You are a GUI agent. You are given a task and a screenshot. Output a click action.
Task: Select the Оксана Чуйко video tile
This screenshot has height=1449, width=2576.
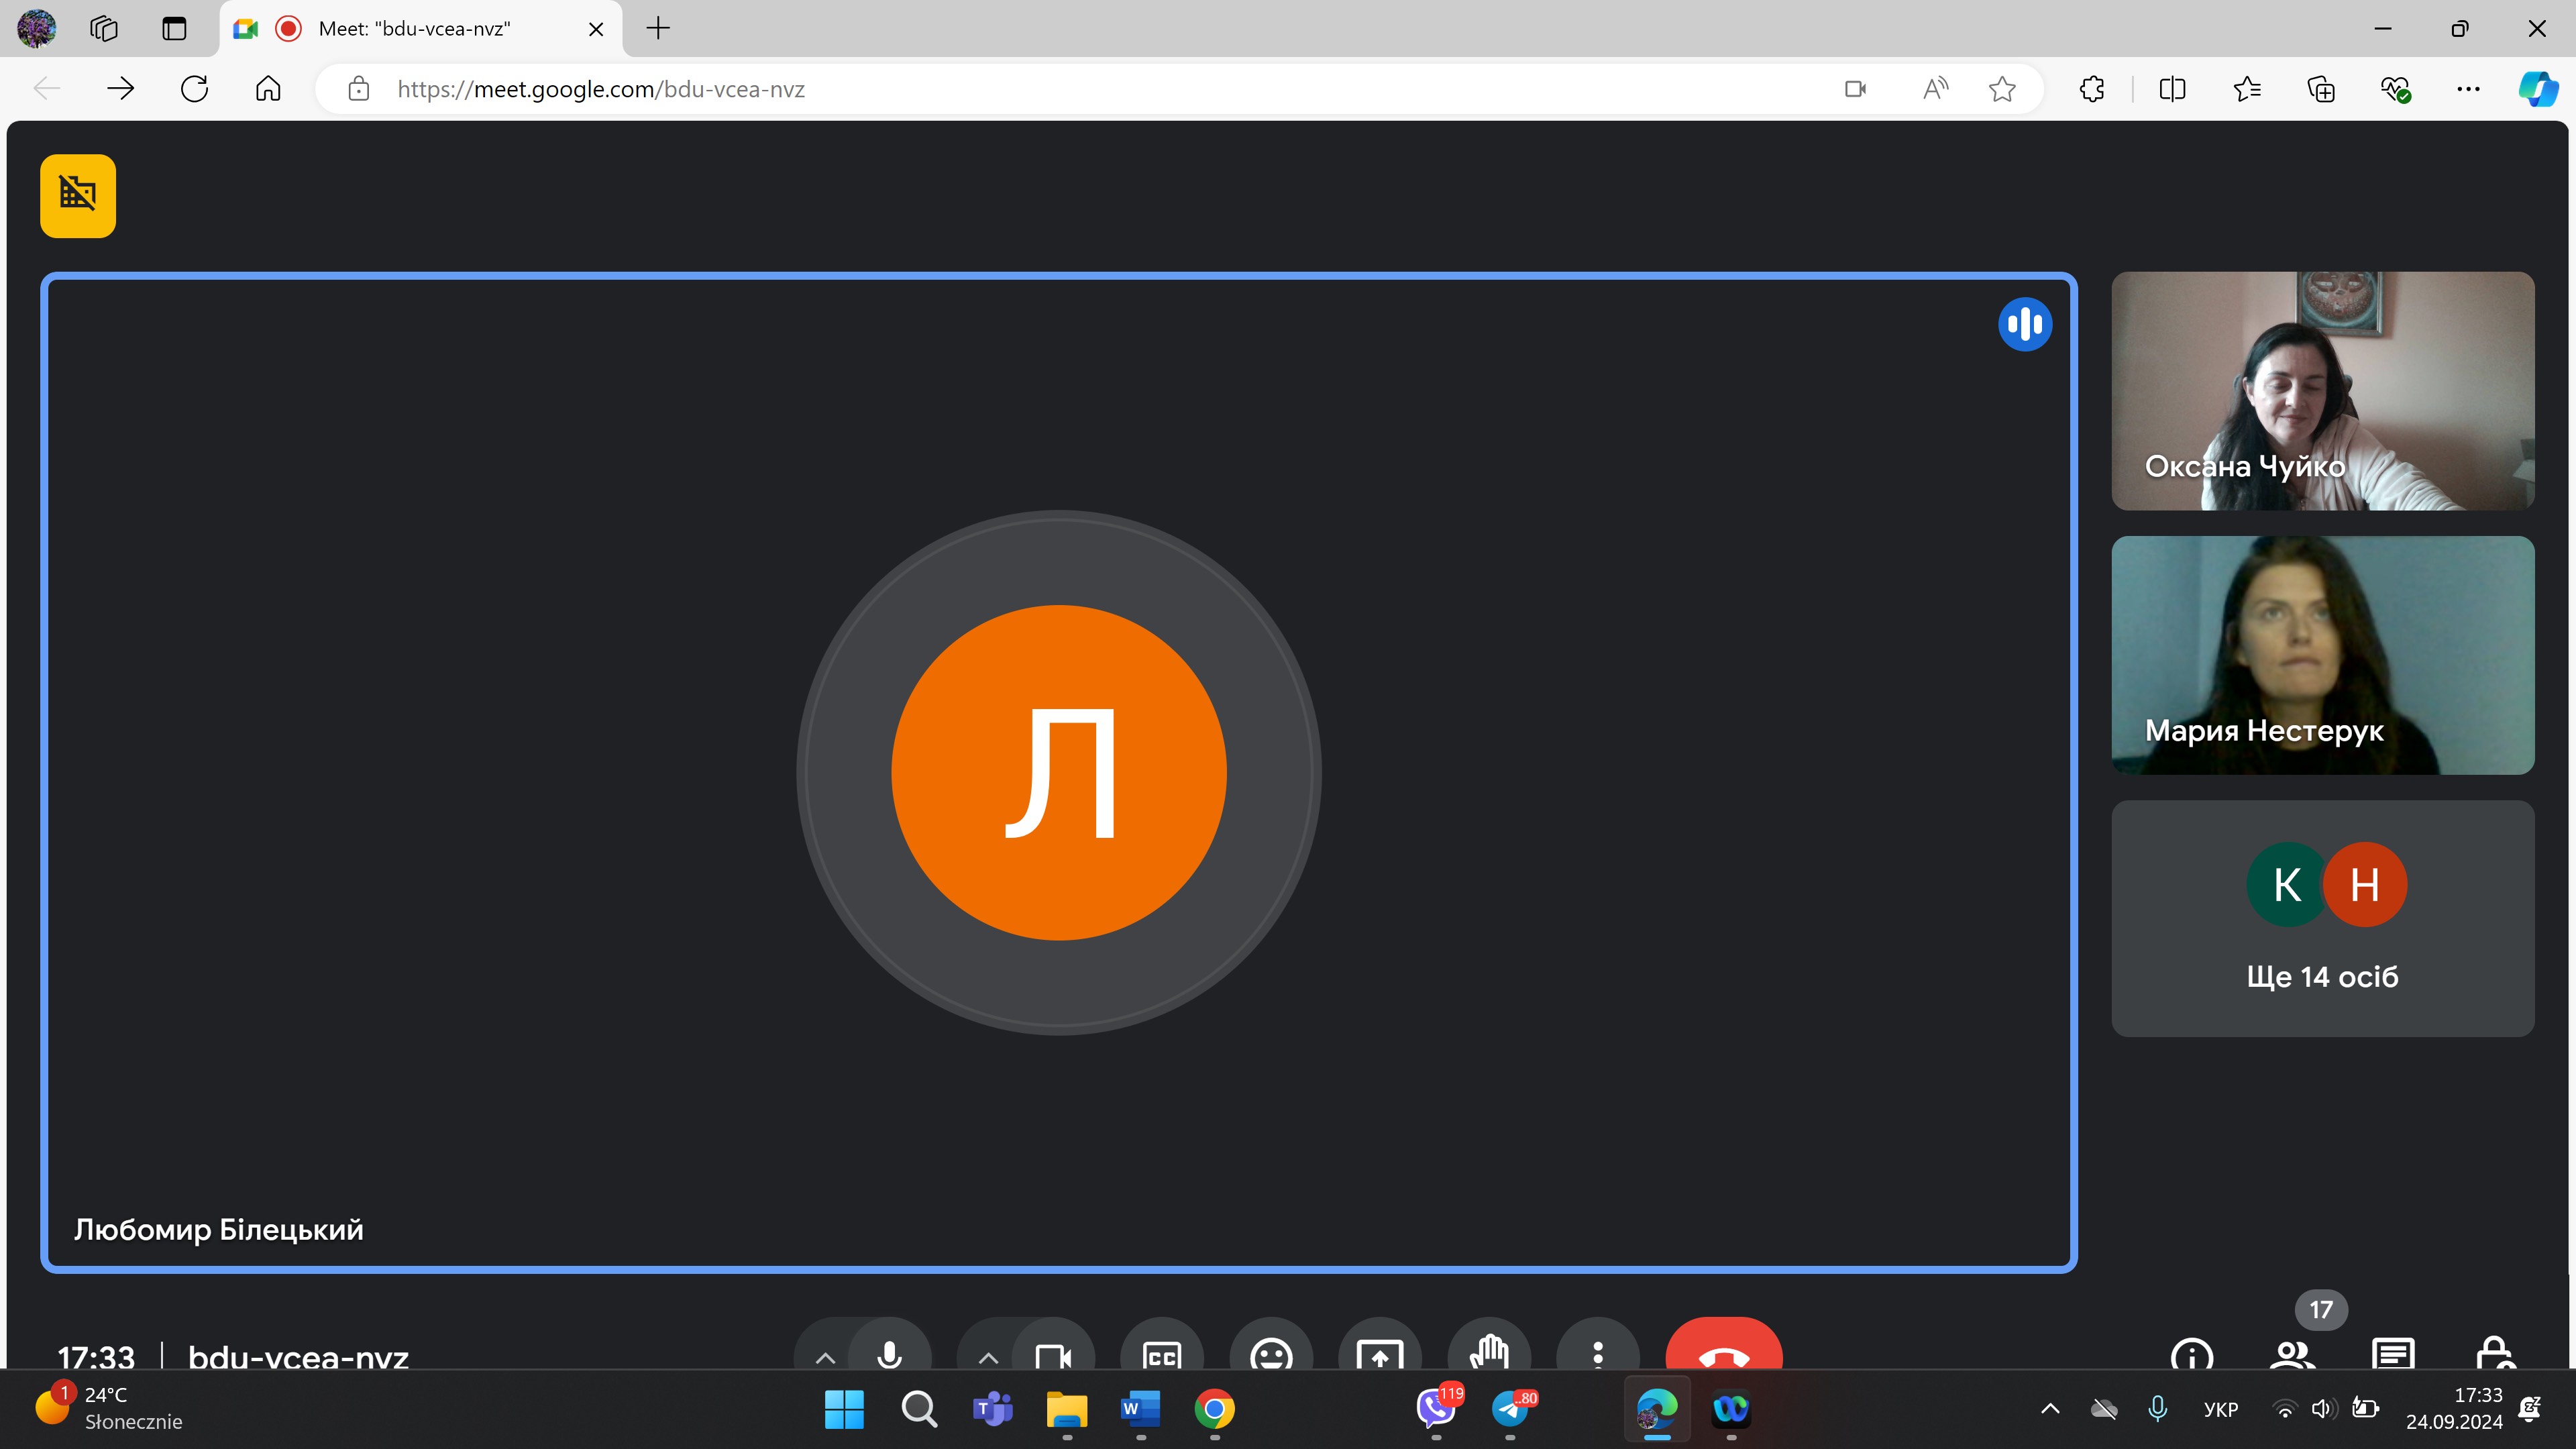point(2322,391)
